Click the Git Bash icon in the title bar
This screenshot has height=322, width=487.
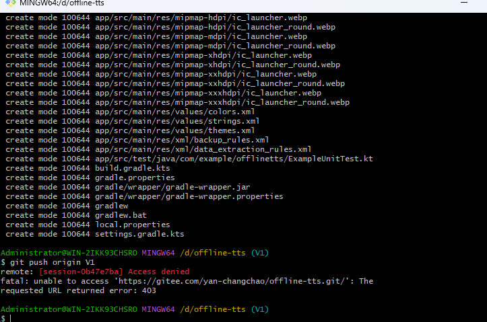[x=11, y=3]
